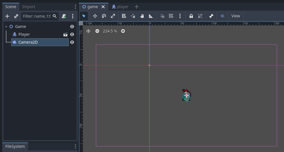Activate the Pan Mode hand tool
The image size is (284, 152).
coord(142,16)
